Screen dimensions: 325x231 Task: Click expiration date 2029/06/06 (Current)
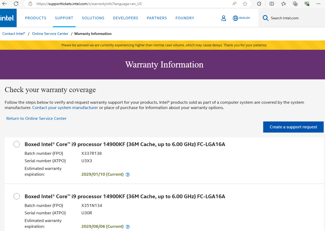click(x=102, y=226)
